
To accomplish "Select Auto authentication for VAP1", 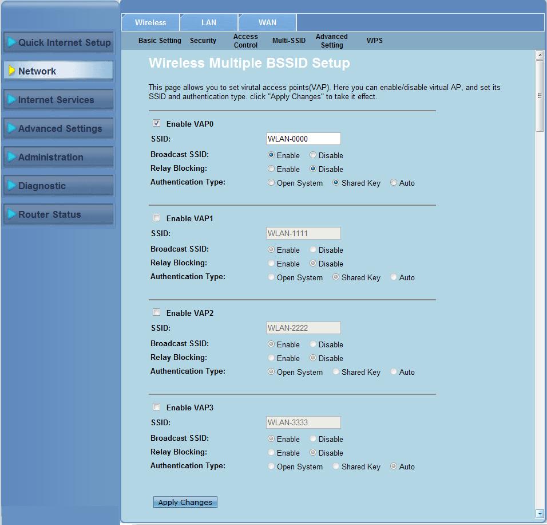I will tap(394, 277).
